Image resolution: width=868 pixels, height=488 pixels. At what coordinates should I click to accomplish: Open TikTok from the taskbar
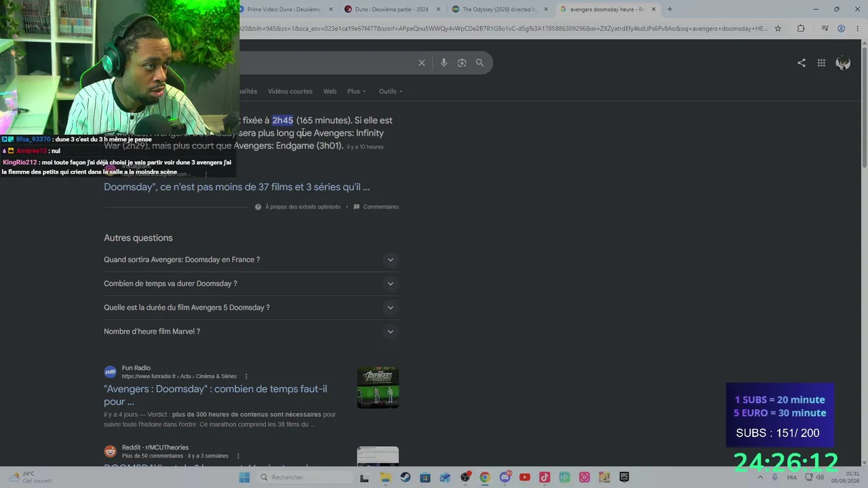(x=545, y=477)
